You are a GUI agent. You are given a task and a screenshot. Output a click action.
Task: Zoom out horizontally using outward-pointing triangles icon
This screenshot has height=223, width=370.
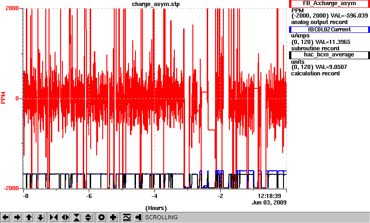point(65,217)
